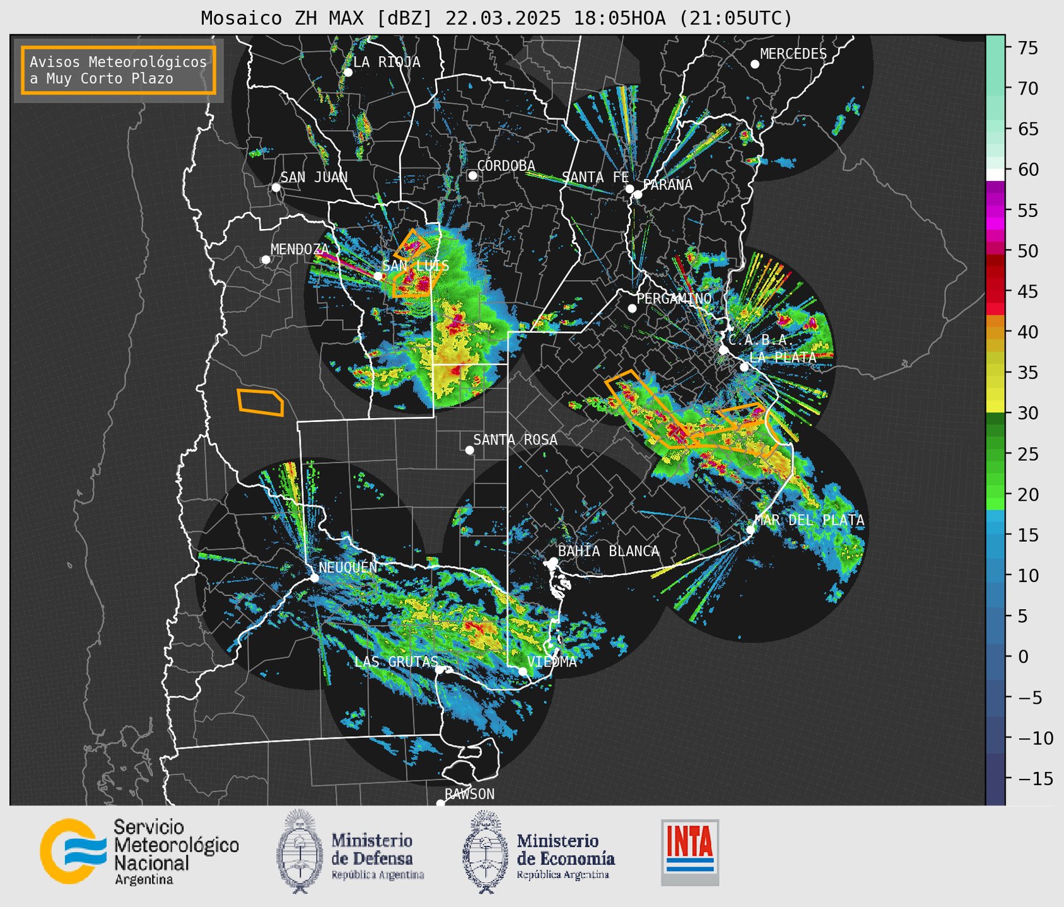1064x907 pixels.
Task: Click the 75 dBZ value on color scale
Action: (x=1027, y=48)
